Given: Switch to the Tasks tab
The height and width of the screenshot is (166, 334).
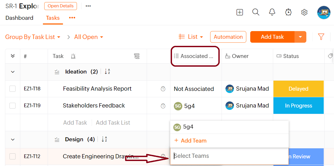Looking at the screenshot, I should coord(53,18).
